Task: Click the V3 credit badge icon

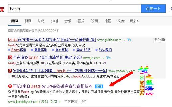Action: pos(108,58)
